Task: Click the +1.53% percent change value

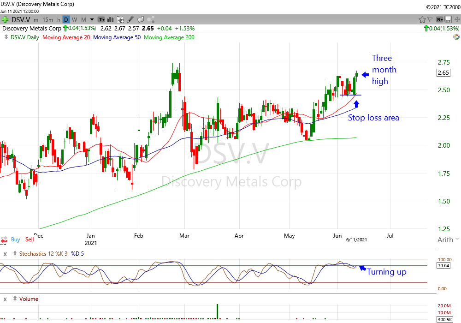Action: point(185,29)
